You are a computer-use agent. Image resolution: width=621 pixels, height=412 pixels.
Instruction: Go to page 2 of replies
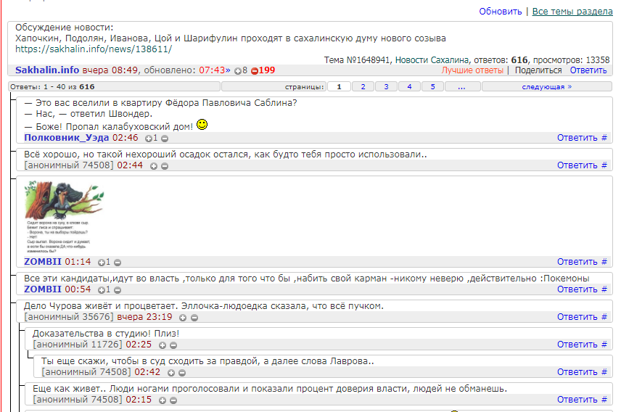pos(363,87)
